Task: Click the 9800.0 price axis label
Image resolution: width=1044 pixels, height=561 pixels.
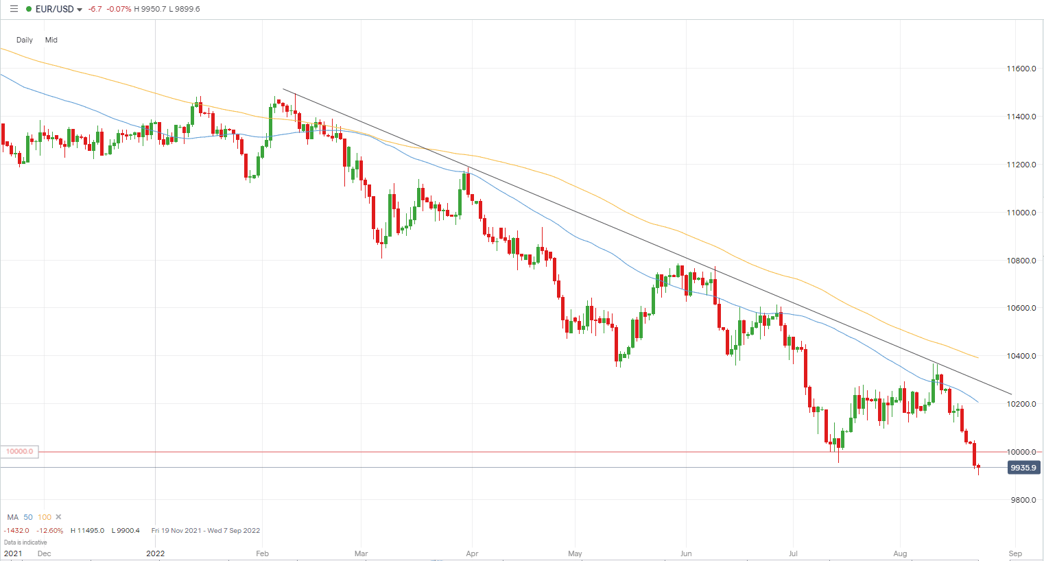Action: [1023, 500]
